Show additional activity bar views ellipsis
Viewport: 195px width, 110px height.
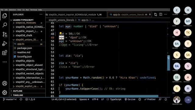pyautogui.click(x=5, y=62)
